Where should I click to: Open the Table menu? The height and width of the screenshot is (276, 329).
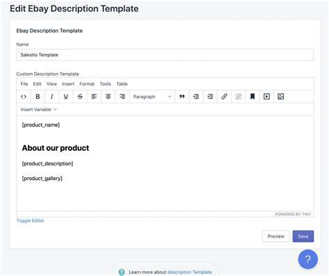122,84
